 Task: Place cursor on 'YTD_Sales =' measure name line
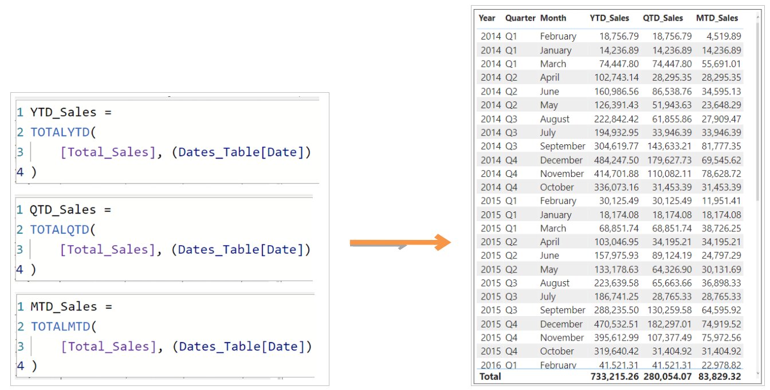[x=70, y=113]
